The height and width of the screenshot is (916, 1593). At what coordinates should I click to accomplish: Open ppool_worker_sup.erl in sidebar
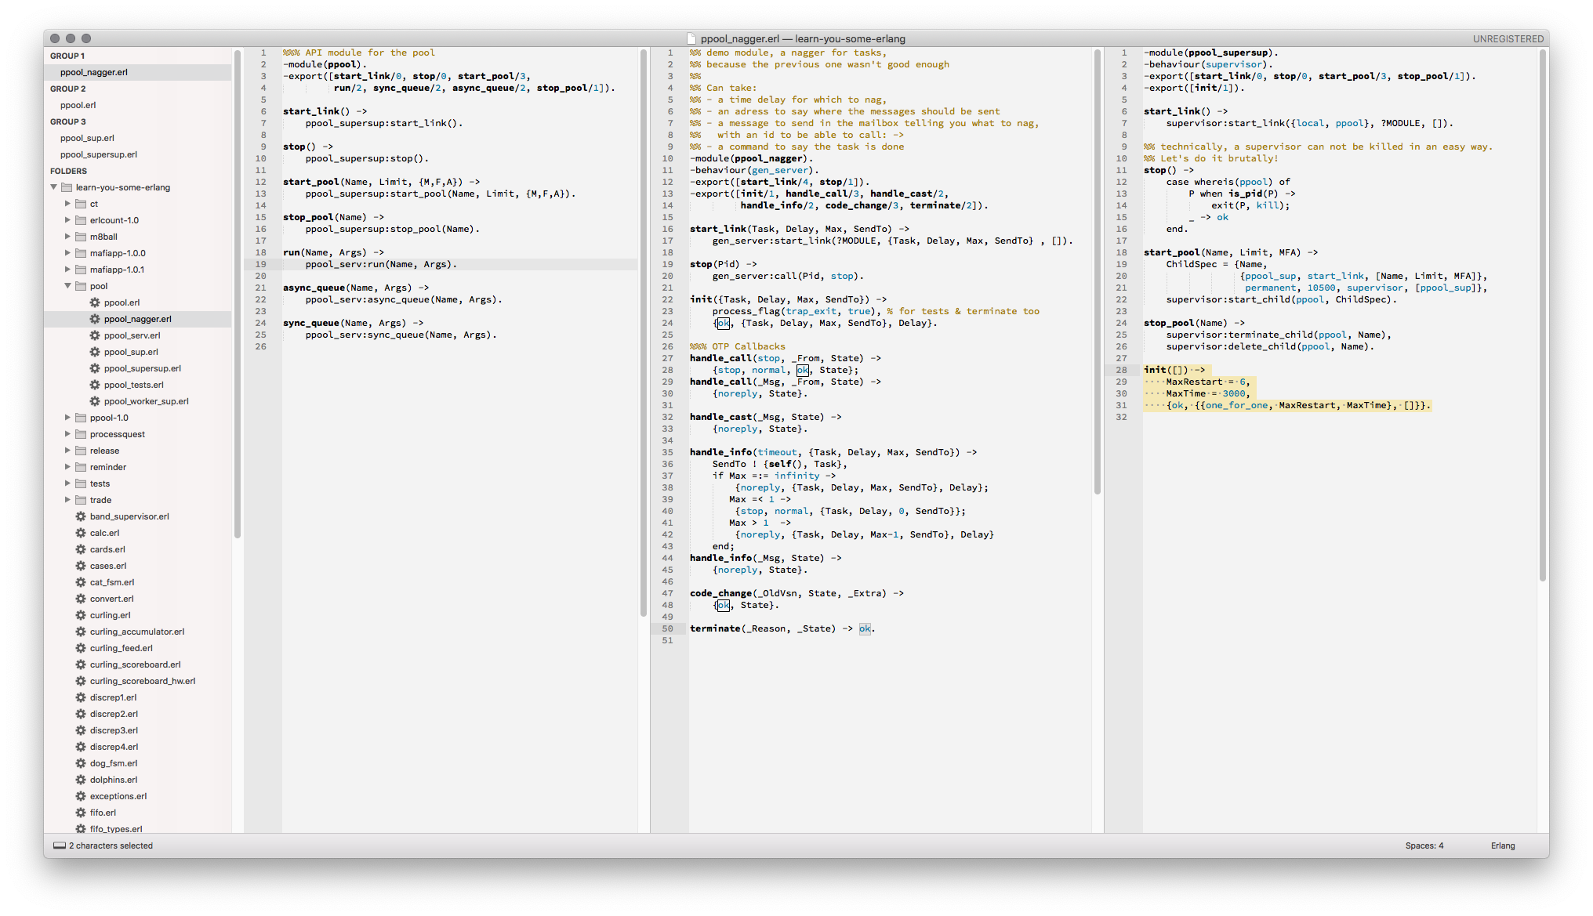(146, 401)
